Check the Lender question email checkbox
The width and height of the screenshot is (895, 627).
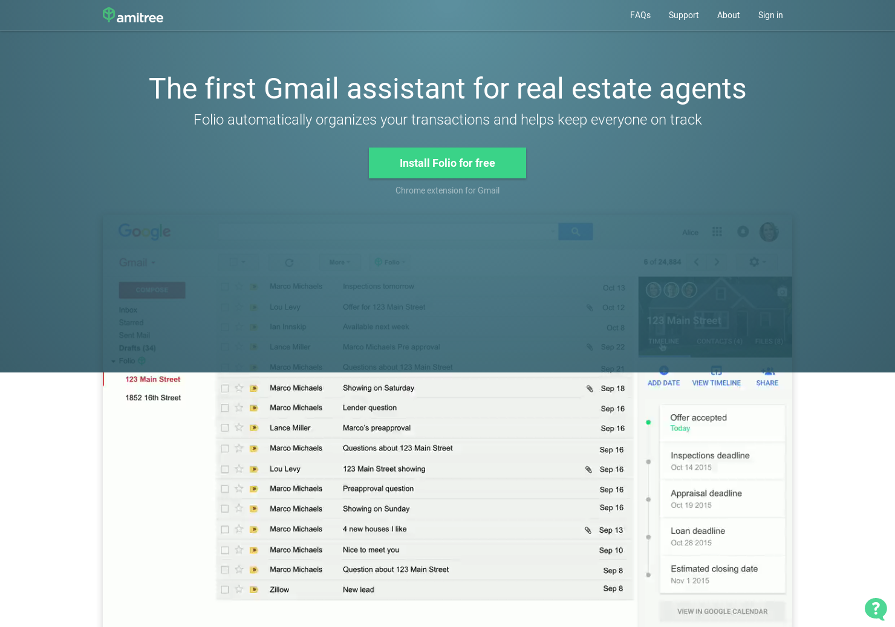tap(225, 408)
